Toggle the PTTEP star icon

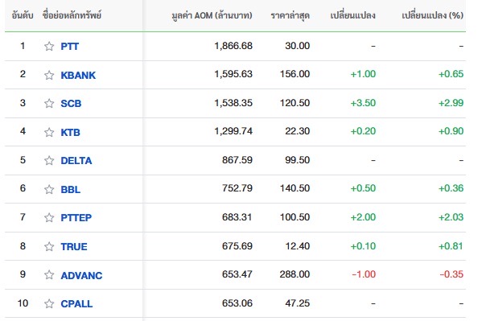point(49,217)
